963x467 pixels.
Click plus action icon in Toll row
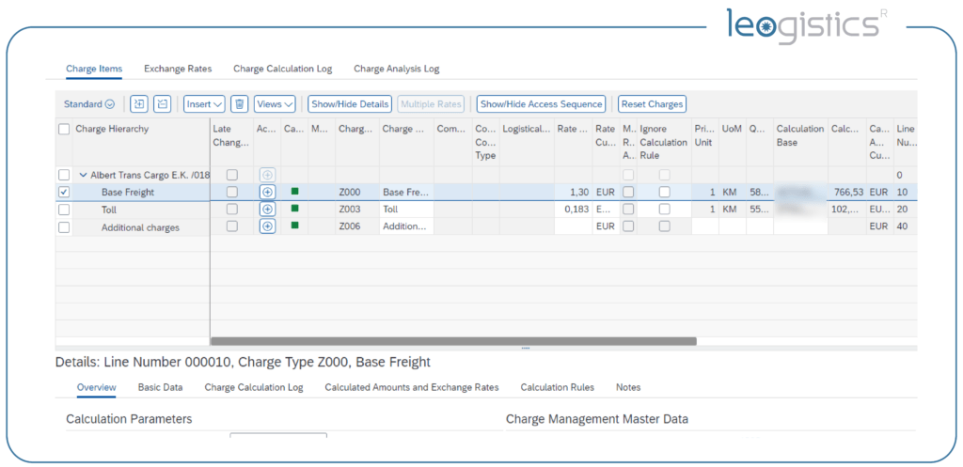point(267,210)
